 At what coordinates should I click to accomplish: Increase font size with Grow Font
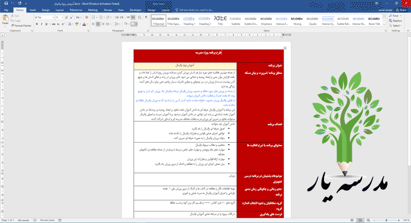click(x=66, y=18)
